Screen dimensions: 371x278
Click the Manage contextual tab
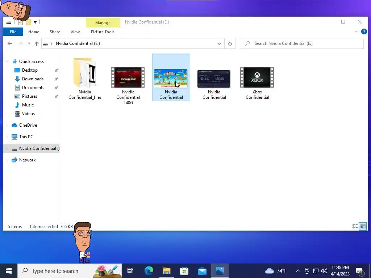pyautogui.click(x=103, y=23)
